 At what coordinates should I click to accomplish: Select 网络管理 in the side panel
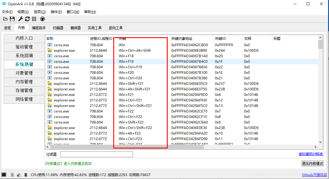[x=24, y=99]
